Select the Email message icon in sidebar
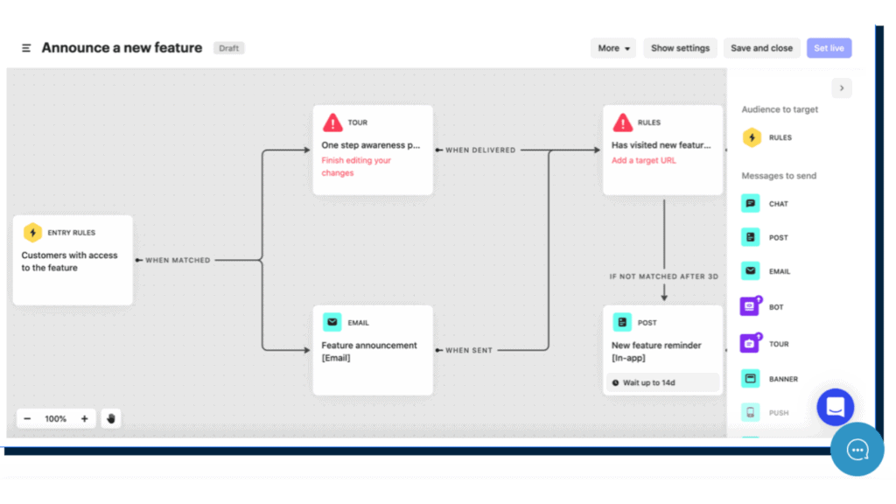 (x=751, y=271)
